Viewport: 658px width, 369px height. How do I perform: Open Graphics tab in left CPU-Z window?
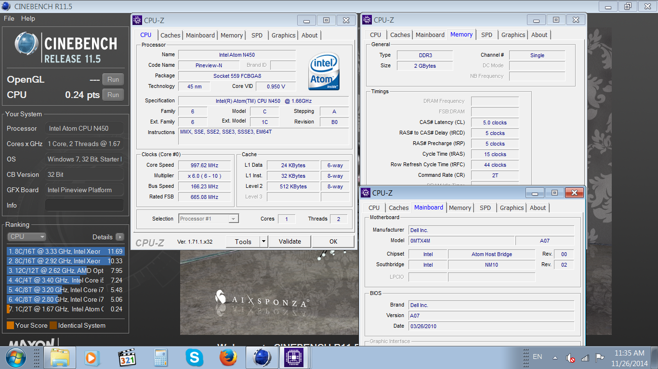(x=283, y=35)
